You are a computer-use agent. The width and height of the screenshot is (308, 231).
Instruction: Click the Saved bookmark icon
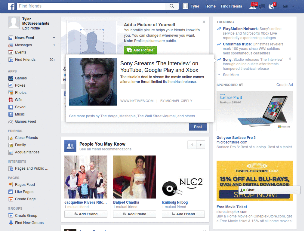click(x=11, y=107)
